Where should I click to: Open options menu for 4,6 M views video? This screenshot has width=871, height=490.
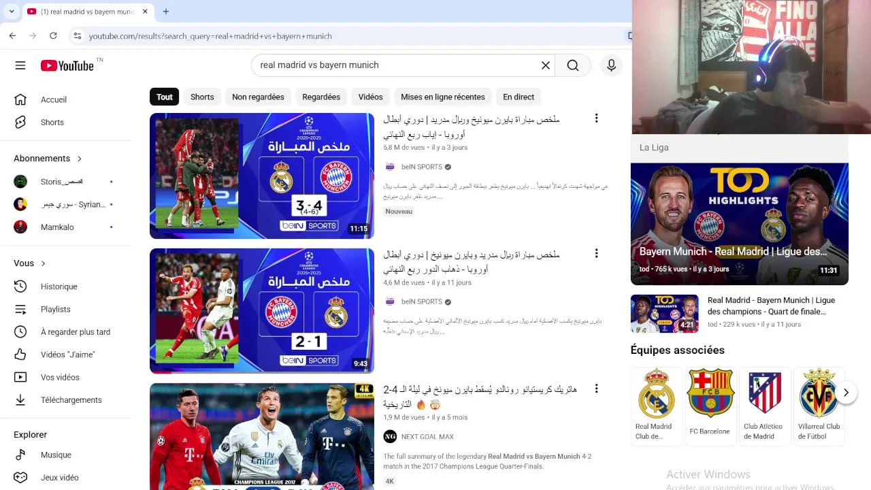[596, 253]
